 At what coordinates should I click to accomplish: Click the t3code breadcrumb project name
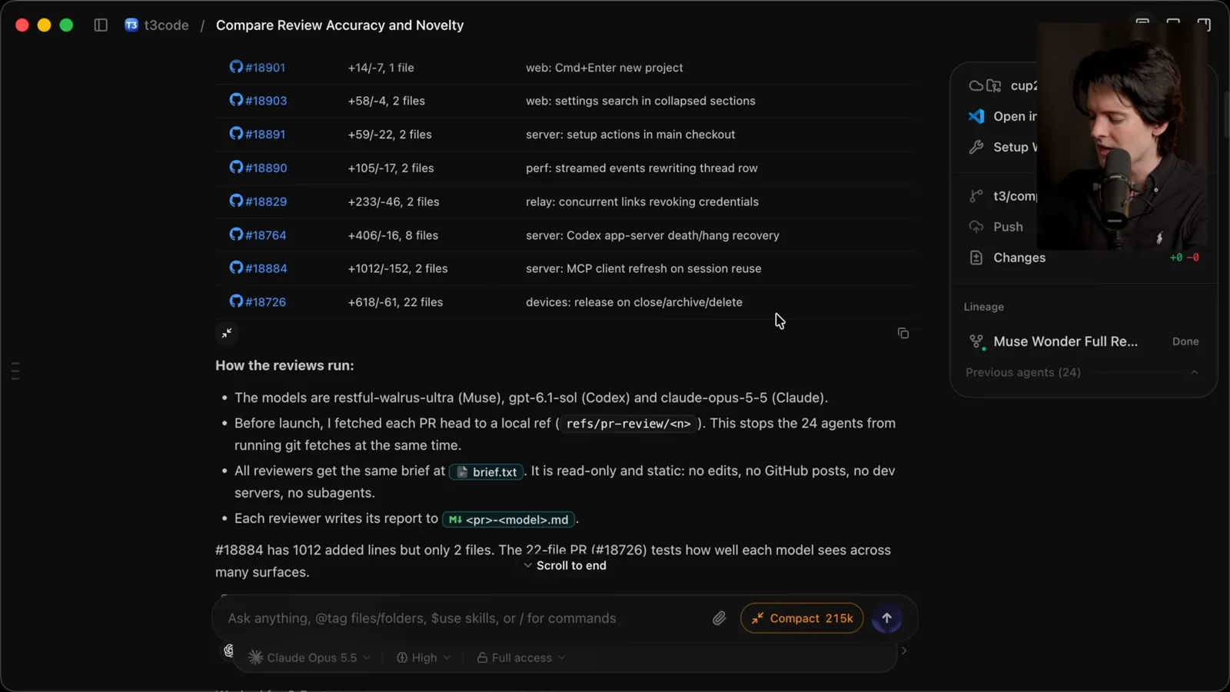166,25
